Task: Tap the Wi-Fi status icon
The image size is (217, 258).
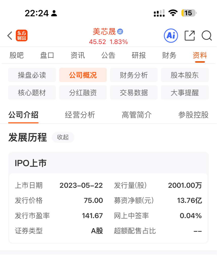Action: [173, 13]
